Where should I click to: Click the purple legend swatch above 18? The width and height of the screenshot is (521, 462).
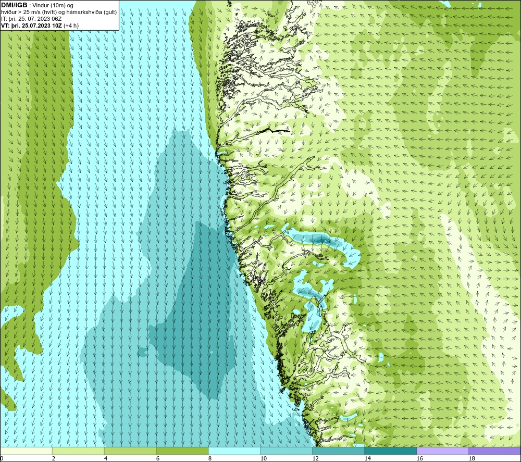coord(495,451)
